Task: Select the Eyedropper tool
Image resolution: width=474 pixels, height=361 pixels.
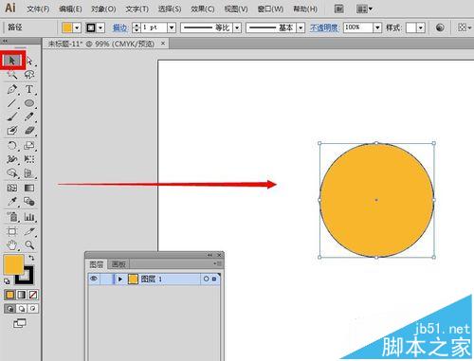Action: tap(12, 201)
